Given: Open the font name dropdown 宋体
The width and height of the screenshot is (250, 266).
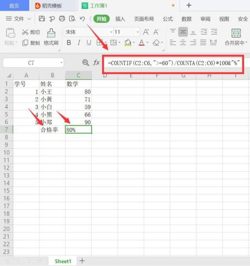Looking at the screenshot, I should pyautogui.click(x=111, y=32).
